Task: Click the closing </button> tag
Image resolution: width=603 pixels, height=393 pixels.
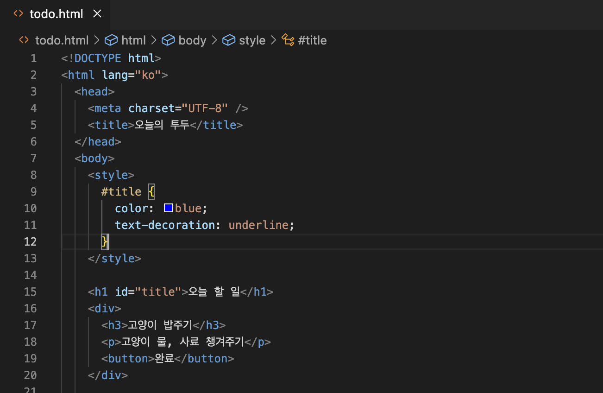Action: [204, 359]
